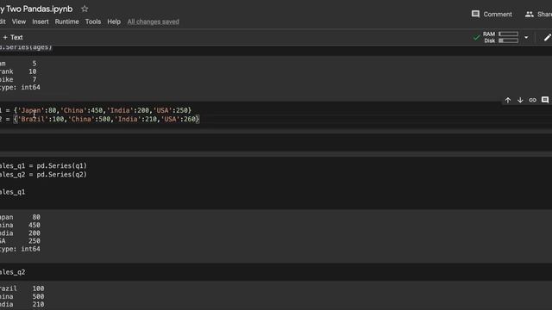This screenshot has width=552, height=310.
Task: Click the sales_q2 code cell
Action: (13, 272)
